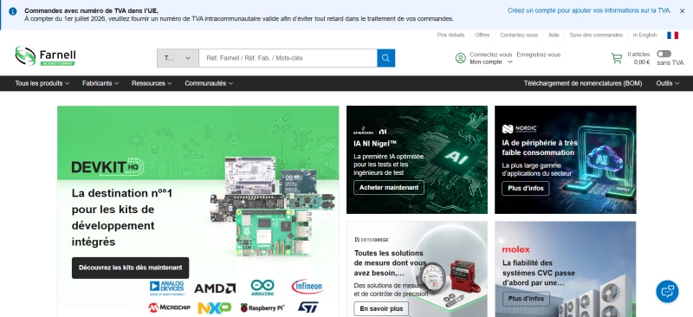The image size is (693, 317).
Task: Click the AMD logo
Action: pos(215,288)
